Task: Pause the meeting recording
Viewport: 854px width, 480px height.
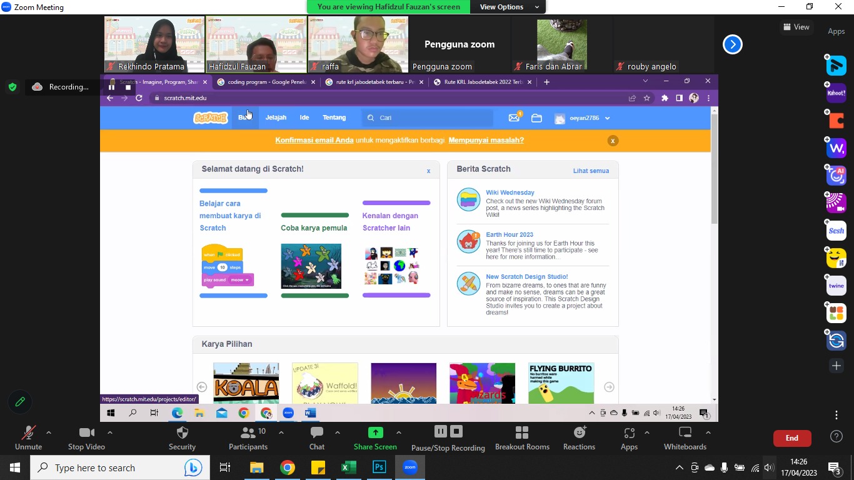Action: coord(440,431)
